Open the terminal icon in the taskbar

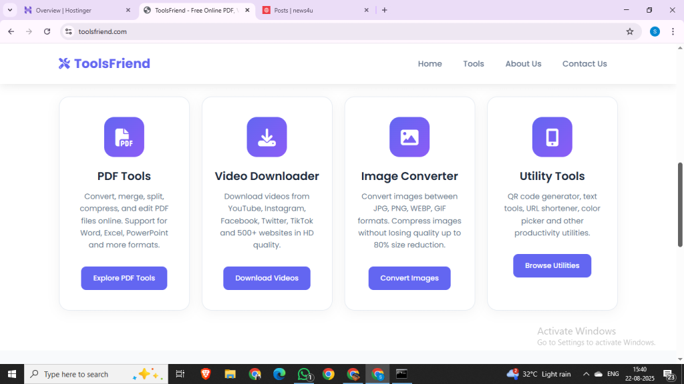(401, 374)
